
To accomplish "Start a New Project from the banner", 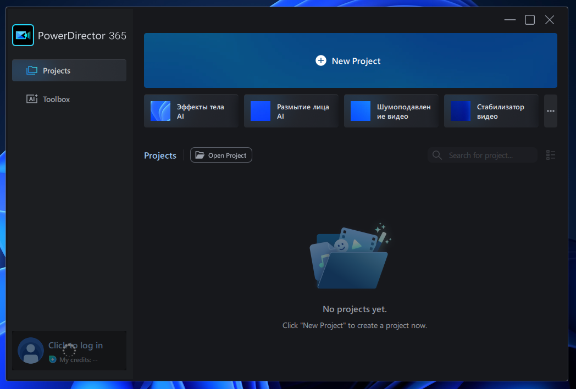I will point(350,61).
